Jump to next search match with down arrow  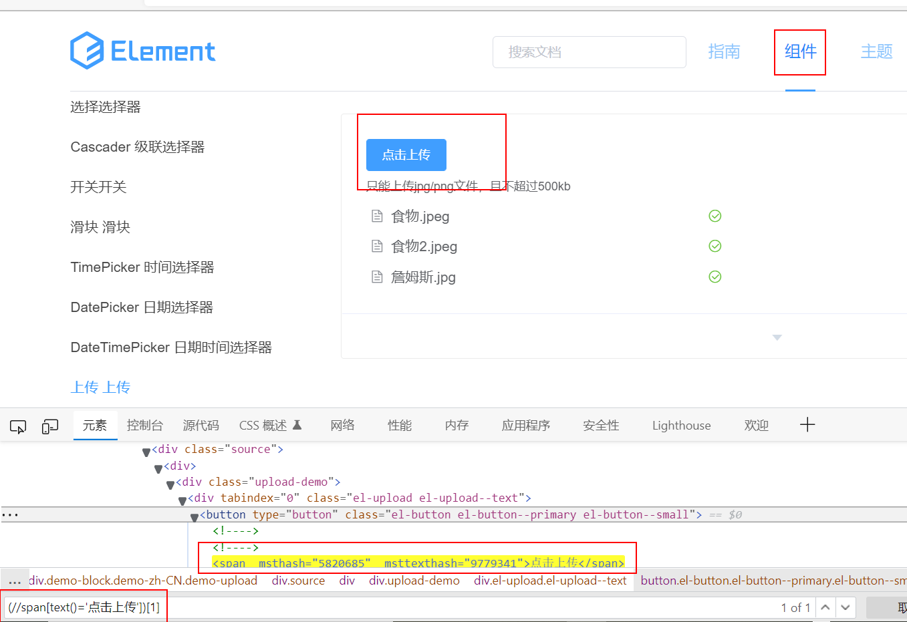(x=845, y=607)
